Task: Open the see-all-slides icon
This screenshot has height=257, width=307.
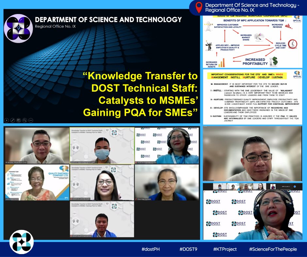Action: click(19, 120)
